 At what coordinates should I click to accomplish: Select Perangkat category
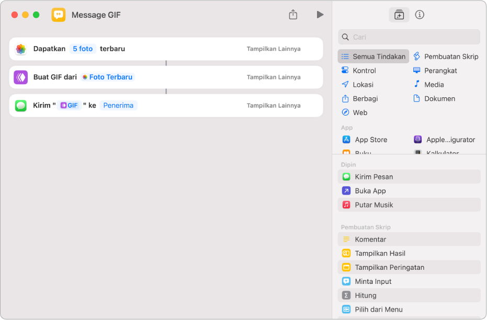(x=435, y=71)
